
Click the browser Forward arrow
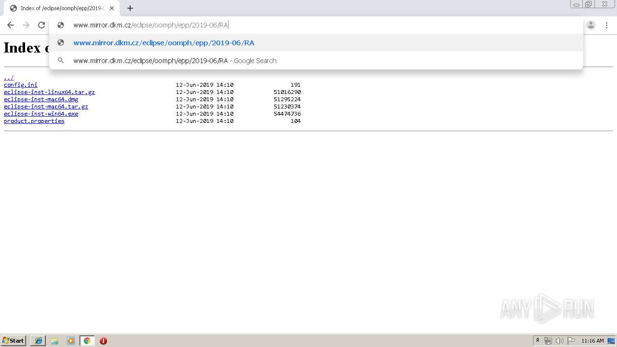[x=26, y=25]
